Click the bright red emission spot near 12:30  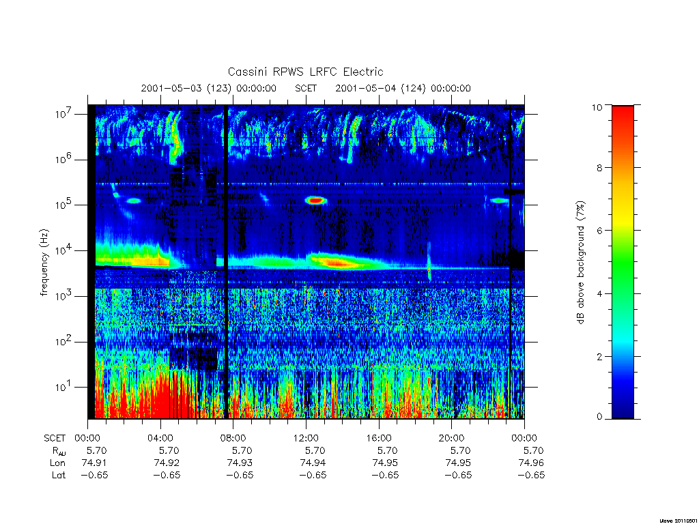point(316,201)
